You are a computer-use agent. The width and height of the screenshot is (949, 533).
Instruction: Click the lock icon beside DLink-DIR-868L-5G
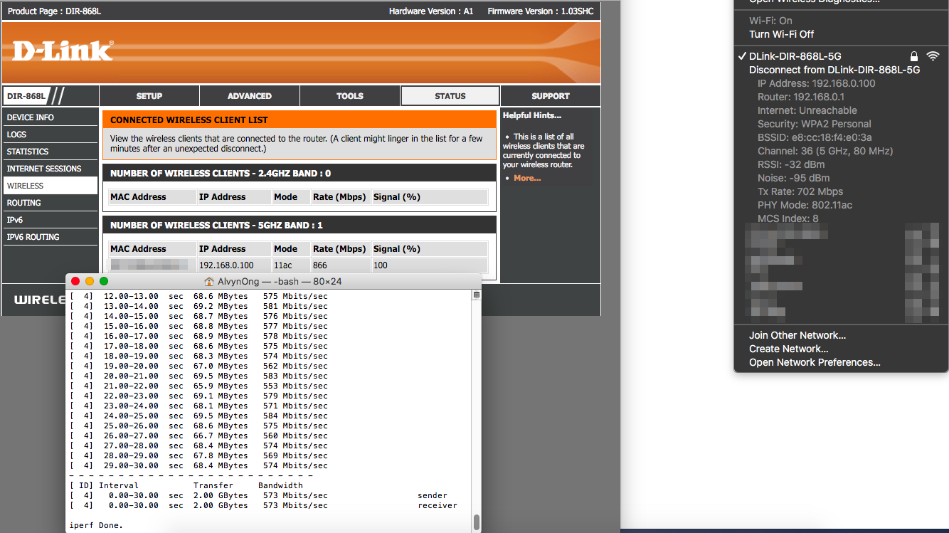click(x=914, y=56)
